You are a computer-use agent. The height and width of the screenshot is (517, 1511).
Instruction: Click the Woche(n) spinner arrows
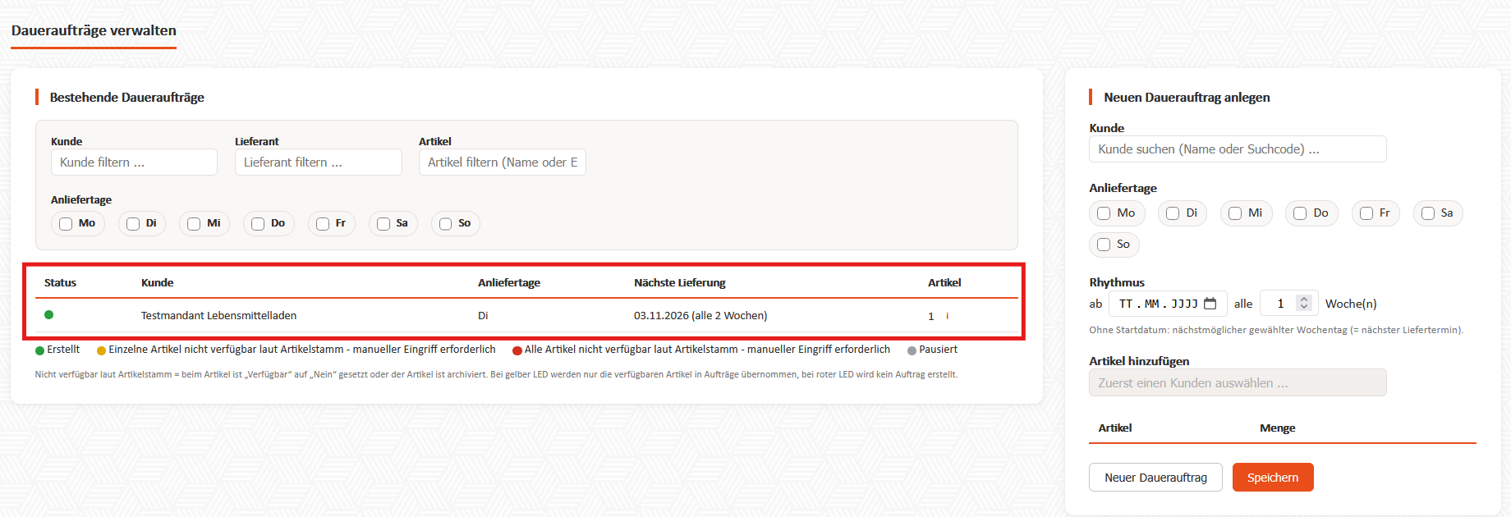[1303, 304]
